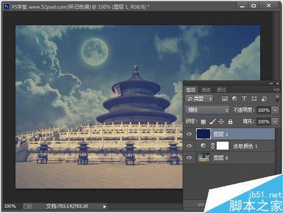This screenshot has width=283, height=213.
Task: Click the mask link icon on 选取颜色 1
Action: [213, 146]
